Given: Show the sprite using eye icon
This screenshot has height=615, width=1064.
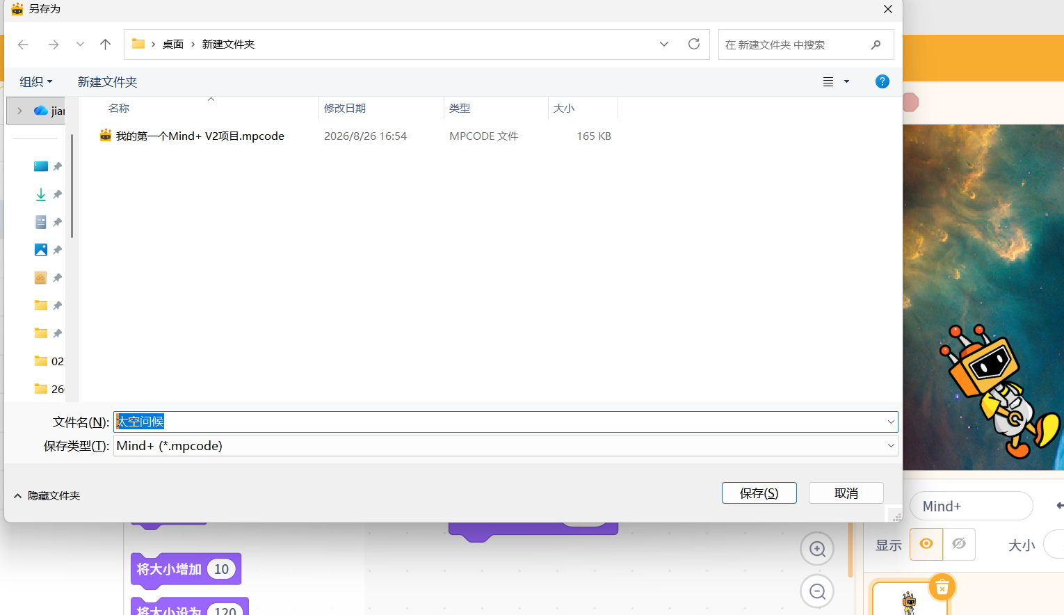Looking at the screenshot, I should click(926, 544).
